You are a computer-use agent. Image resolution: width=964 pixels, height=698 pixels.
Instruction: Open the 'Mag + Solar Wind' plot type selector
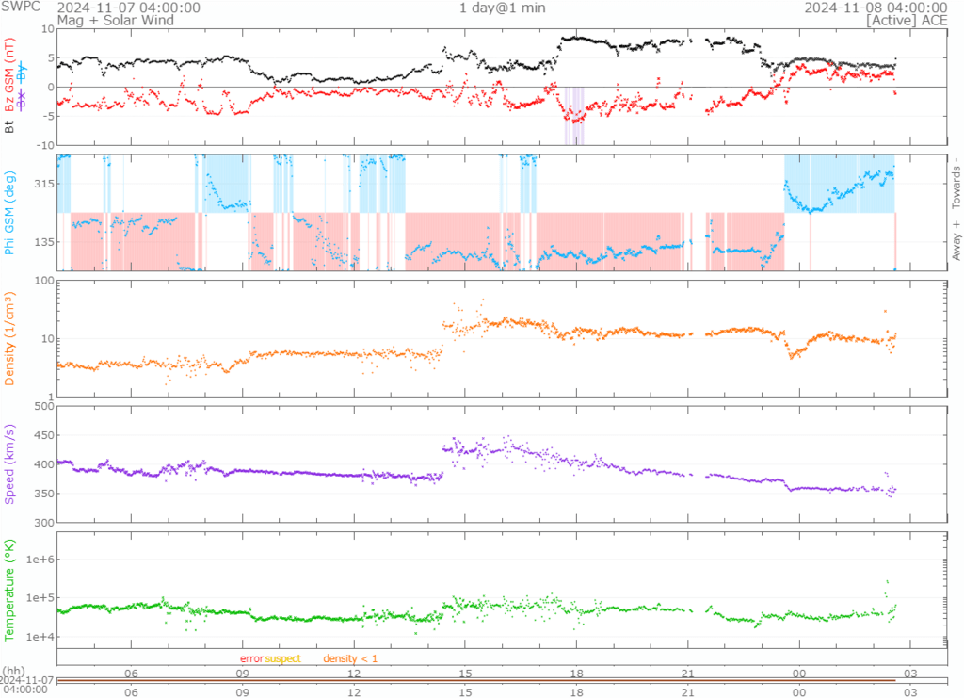pos(109,20)
